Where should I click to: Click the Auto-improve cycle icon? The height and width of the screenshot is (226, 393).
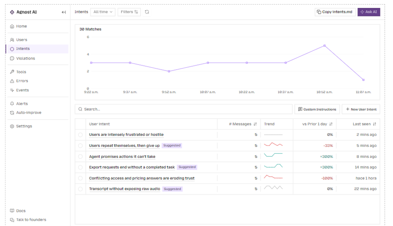click(x=12, y=113)
